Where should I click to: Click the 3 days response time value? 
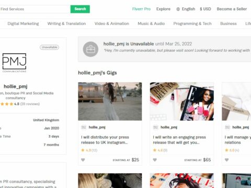[54, 136]
